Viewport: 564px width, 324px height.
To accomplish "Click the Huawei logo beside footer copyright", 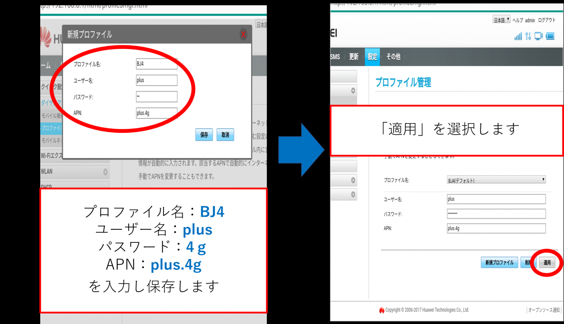I will pos(382,310).
